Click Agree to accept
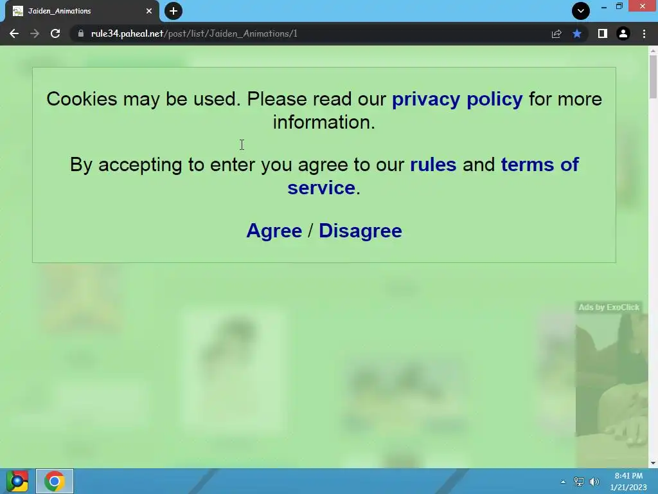The height and width of the screenshot is (494, 658). tap(274, 231)
